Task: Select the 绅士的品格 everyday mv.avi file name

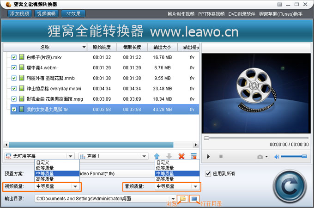Action: click(x=54, y=88)
